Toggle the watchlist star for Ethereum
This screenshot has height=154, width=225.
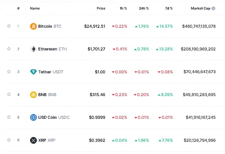click(9, 49)
